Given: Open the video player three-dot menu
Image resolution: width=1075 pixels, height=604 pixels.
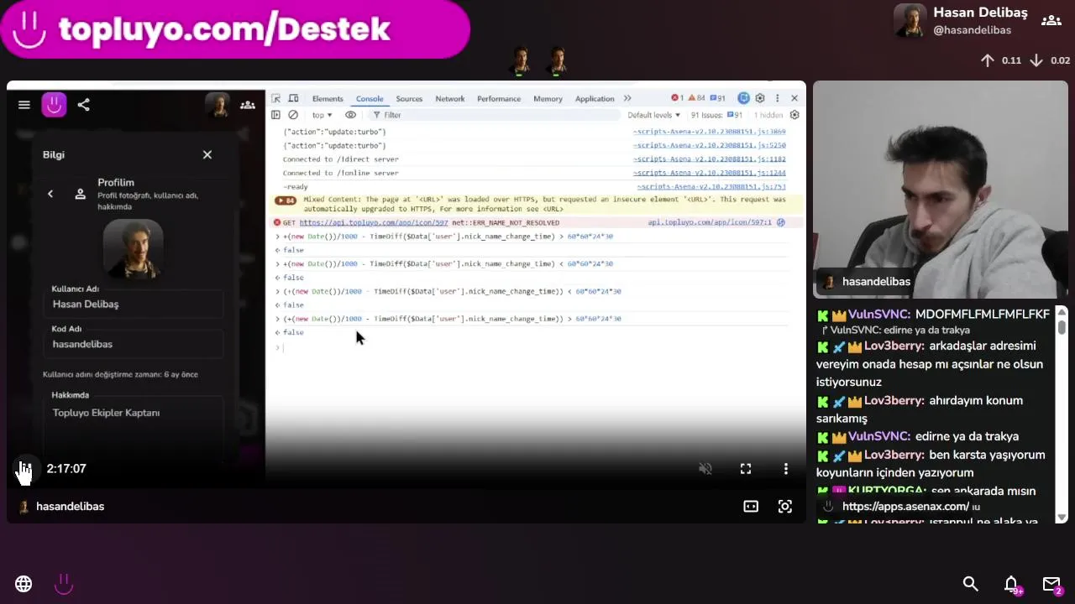Looking at the screenshot, I should (786, 469).
